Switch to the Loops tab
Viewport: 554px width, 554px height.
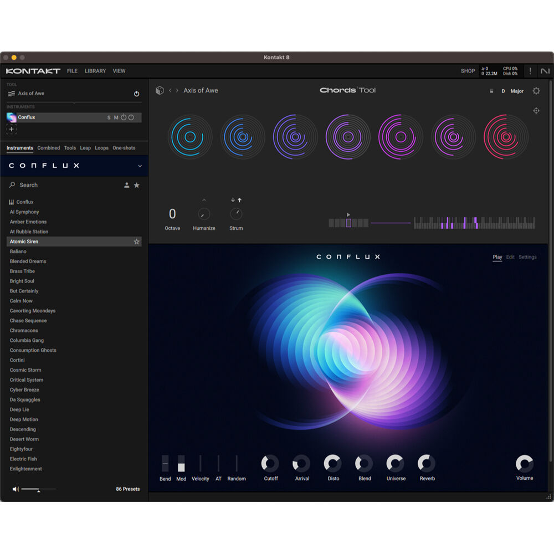[x=101, y=148]
